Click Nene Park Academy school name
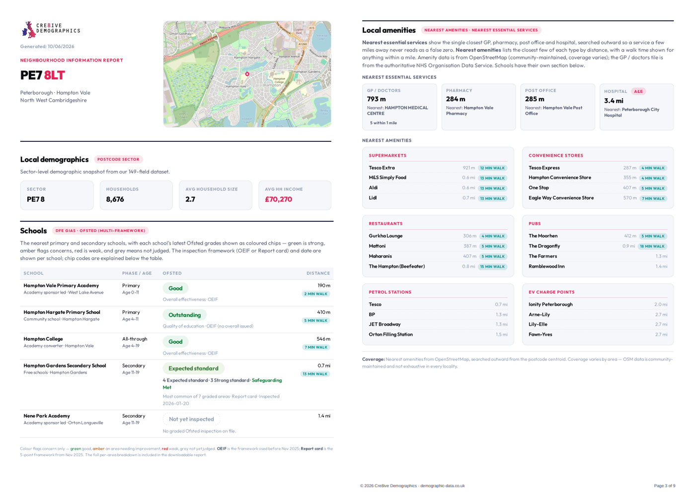Image resolution: width=693 pixels, height=496 pixels. [47, 416]
